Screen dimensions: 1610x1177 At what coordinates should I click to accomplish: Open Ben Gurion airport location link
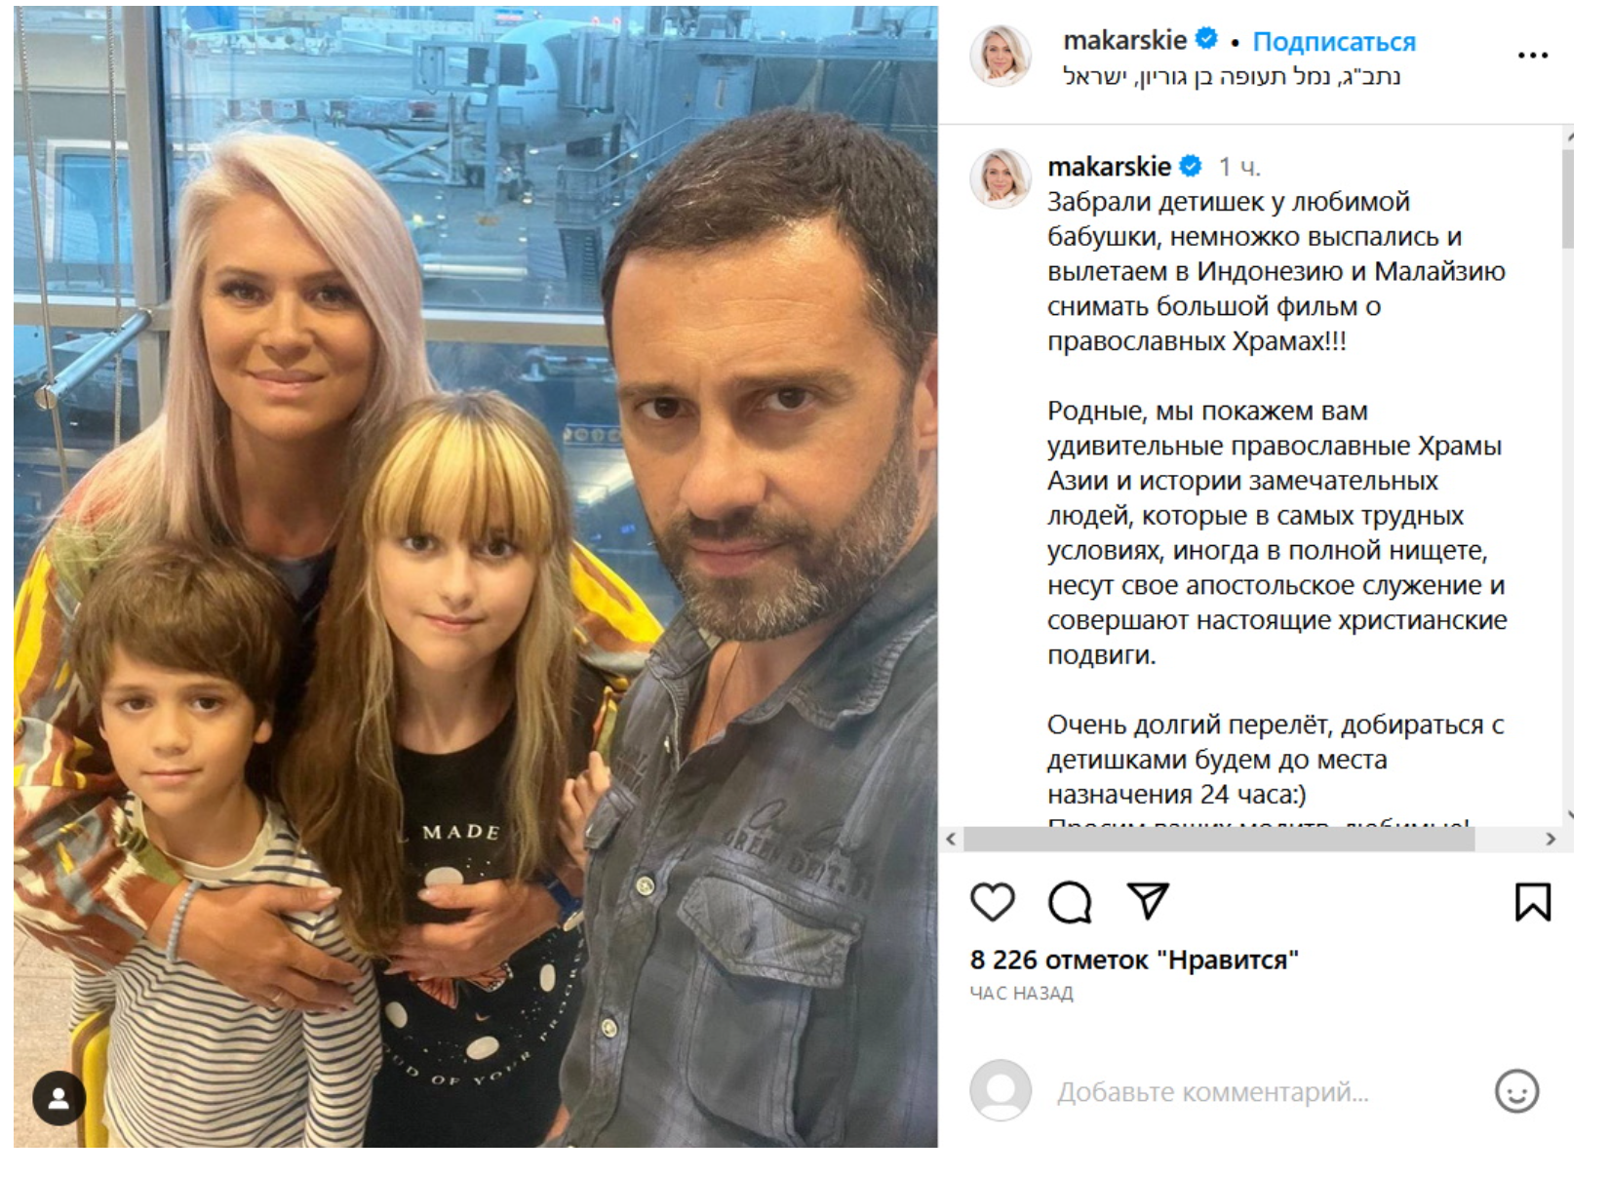(1232, 76)
